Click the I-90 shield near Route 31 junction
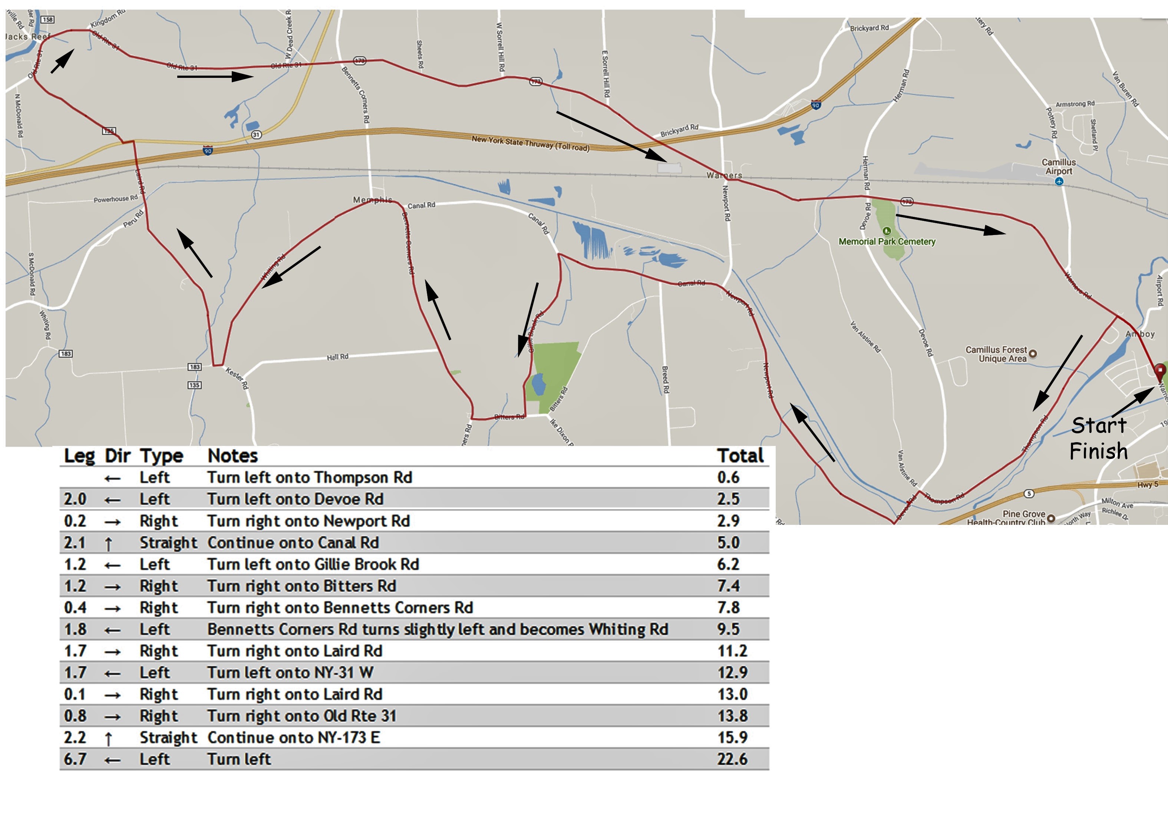 pos(208,150)
